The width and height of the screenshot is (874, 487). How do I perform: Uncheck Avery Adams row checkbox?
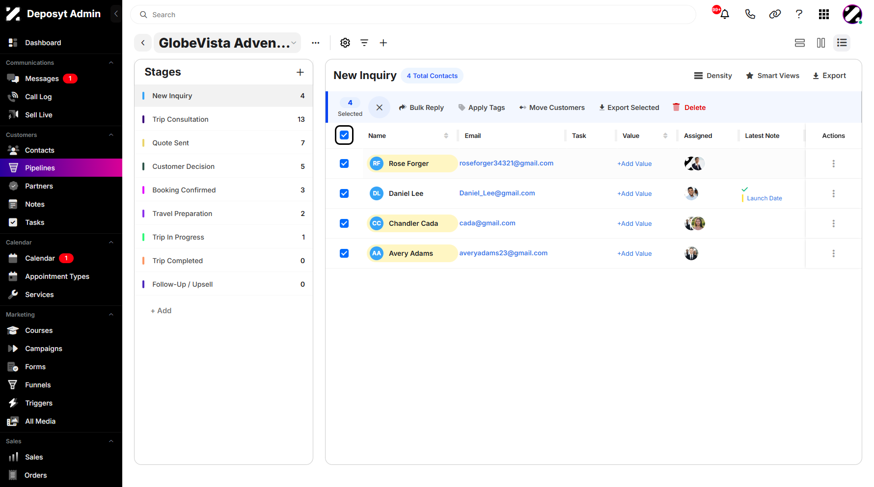click(344, 253)
